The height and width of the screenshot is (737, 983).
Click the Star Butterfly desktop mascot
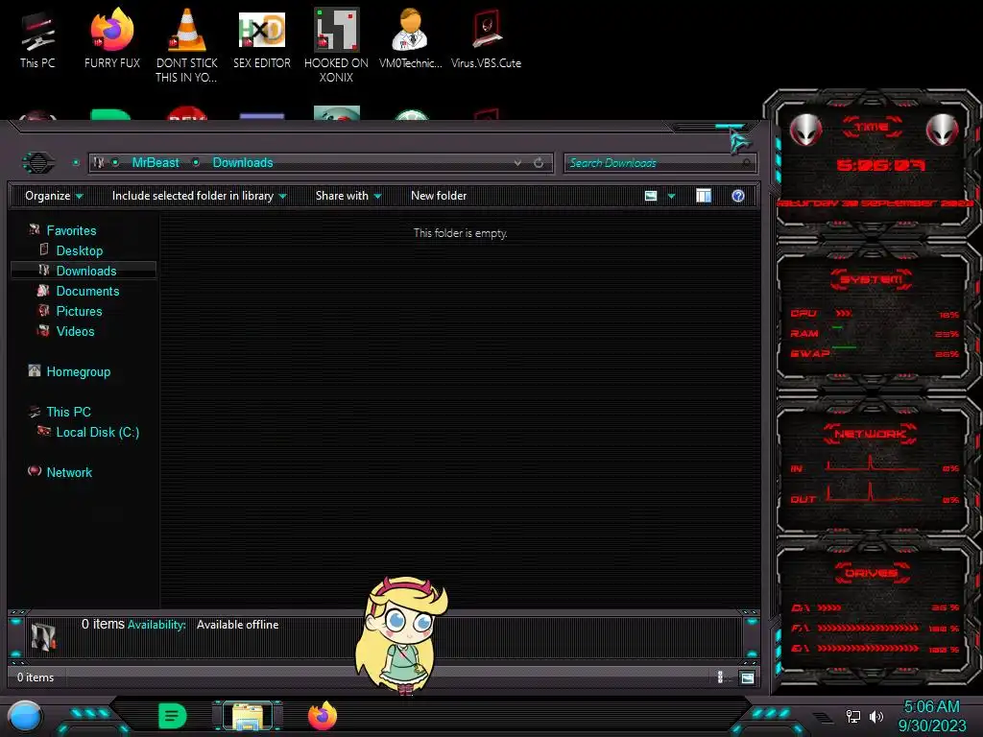402,635
